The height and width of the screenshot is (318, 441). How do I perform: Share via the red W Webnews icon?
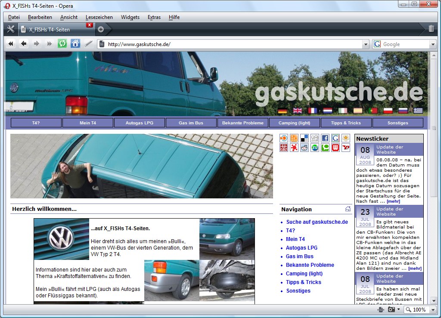[x=335, y=148]
